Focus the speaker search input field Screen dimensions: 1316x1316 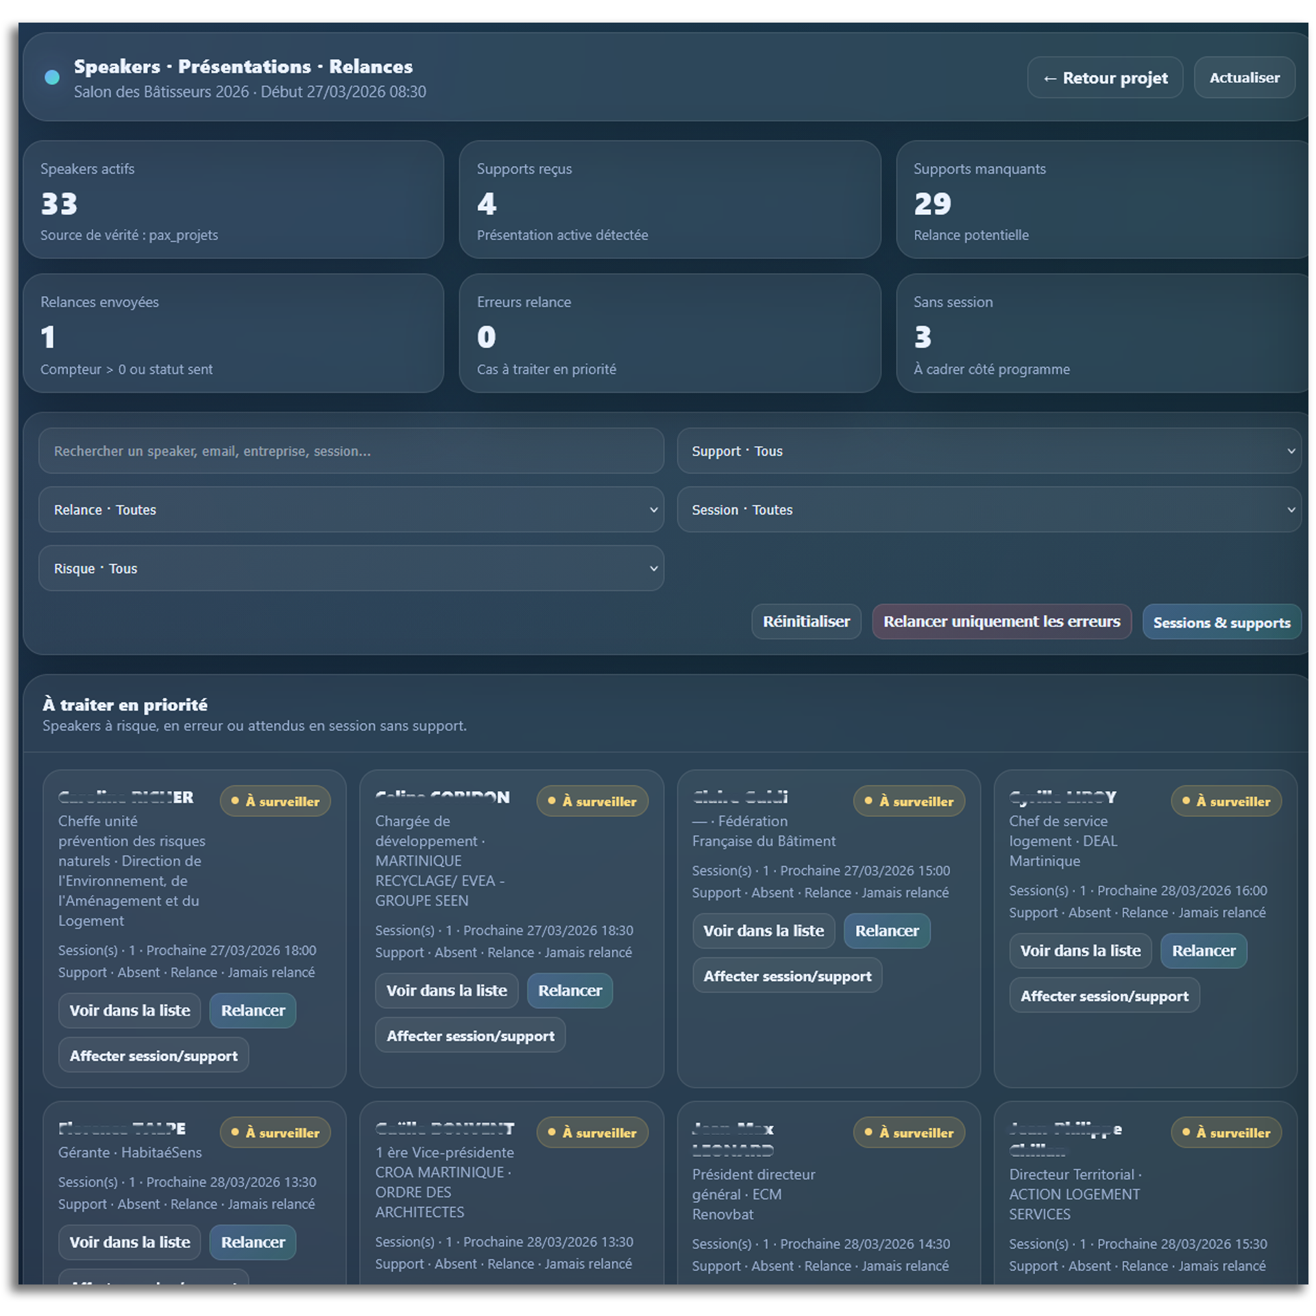click(351, 451)
